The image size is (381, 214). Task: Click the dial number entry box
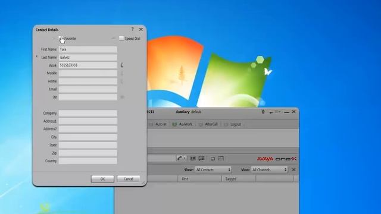tap(161, 159)
